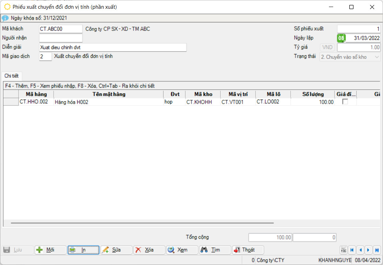The width and height of the screenshot is (383, 265).
Task: Expand the Trạng thái dropdown
Action: tap(377, 57)
